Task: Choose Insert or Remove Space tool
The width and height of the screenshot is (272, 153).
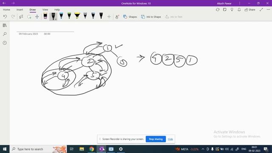Action: point(37,17)
